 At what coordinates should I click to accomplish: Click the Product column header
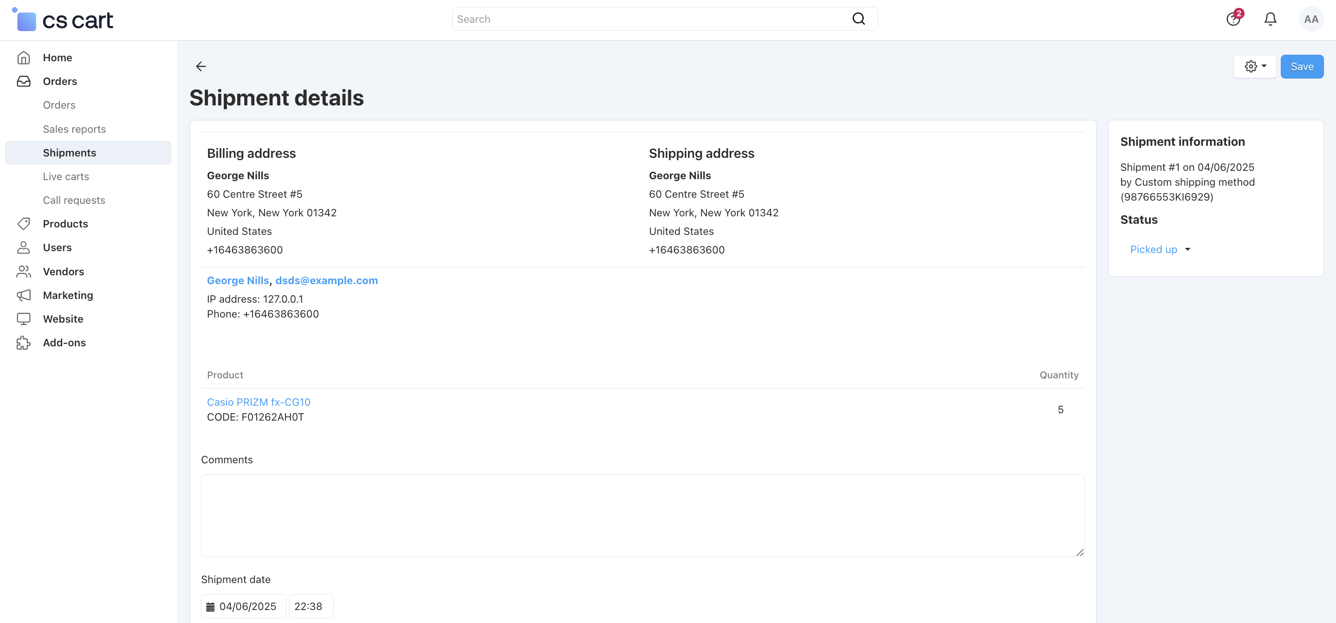225,375
